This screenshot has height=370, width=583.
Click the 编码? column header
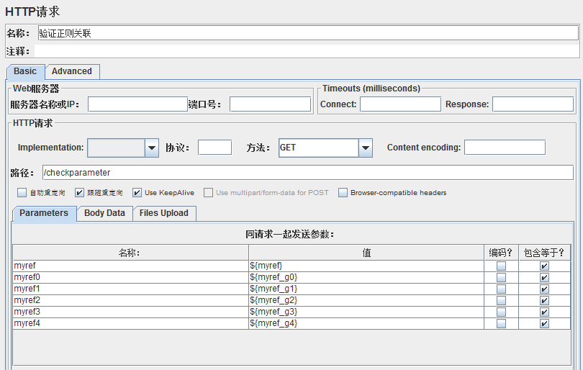[x=501, y=253]
